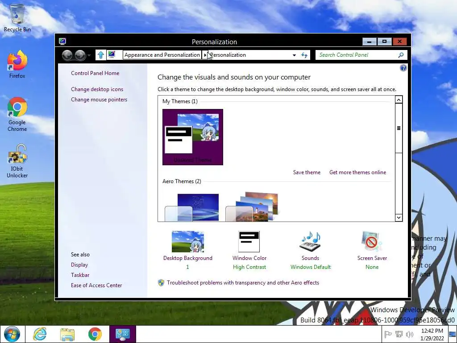Click the themes list scroll down arrow
This screenshot has width=457, height=343.
[399, 218]
